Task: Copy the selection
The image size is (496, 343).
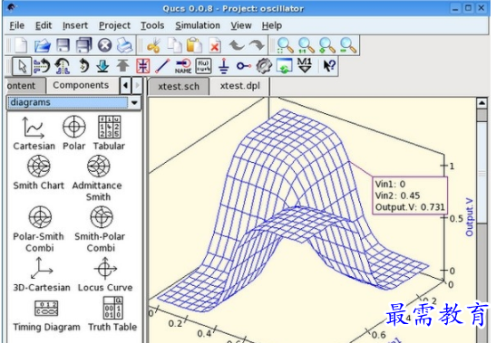Action: pos(175,45)
